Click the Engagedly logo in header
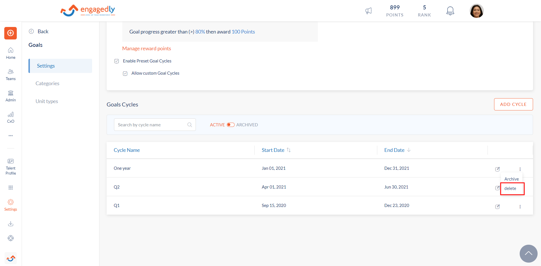Viewport: 541px width, 266px height. pos(88,11)
